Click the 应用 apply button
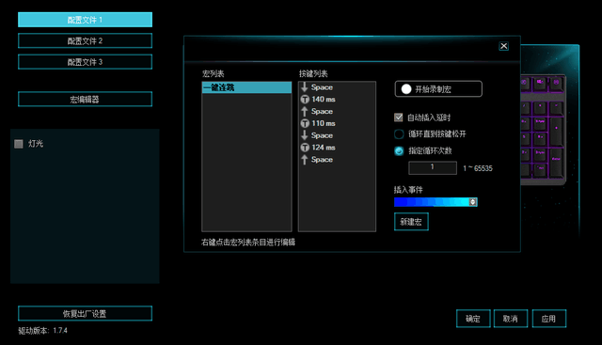602x345 pixels. (x=548, y=319)
